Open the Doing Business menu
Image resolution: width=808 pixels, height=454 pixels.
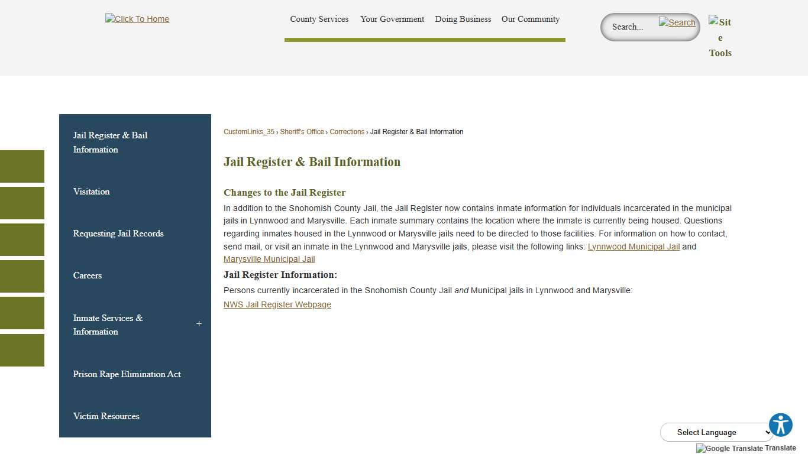tap(463, 19)
